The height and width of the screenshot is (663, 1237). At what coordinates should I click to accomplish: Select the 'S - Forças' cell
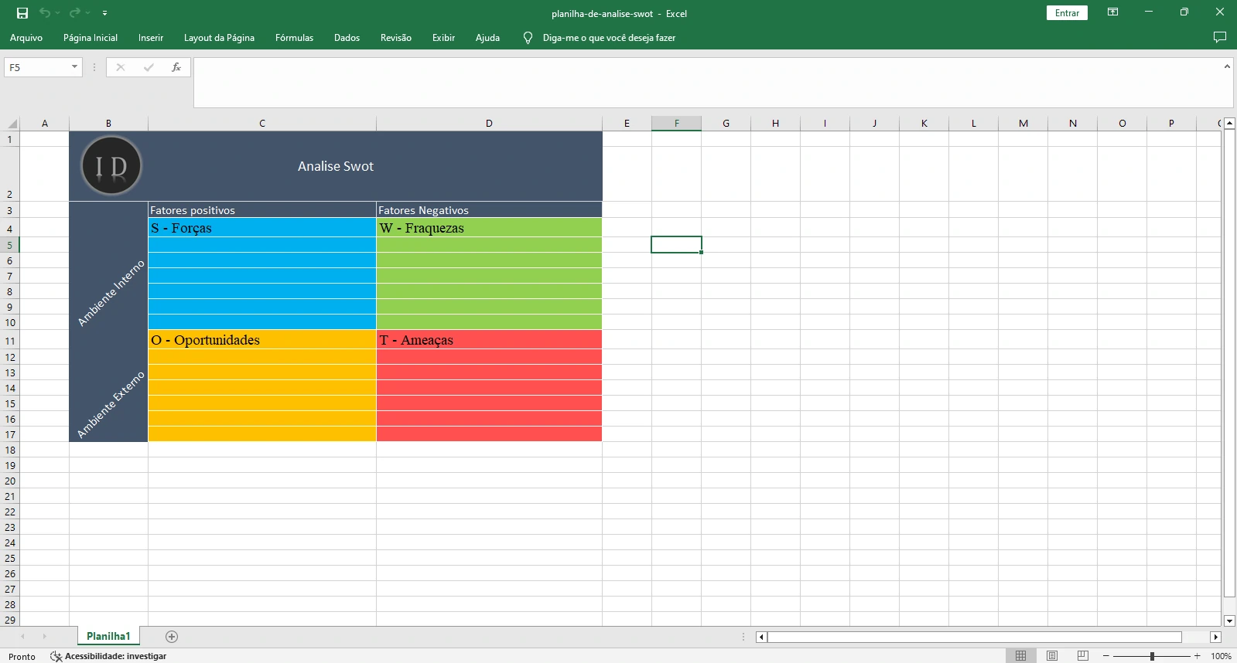pyautogui.click(x=262, y=227)
